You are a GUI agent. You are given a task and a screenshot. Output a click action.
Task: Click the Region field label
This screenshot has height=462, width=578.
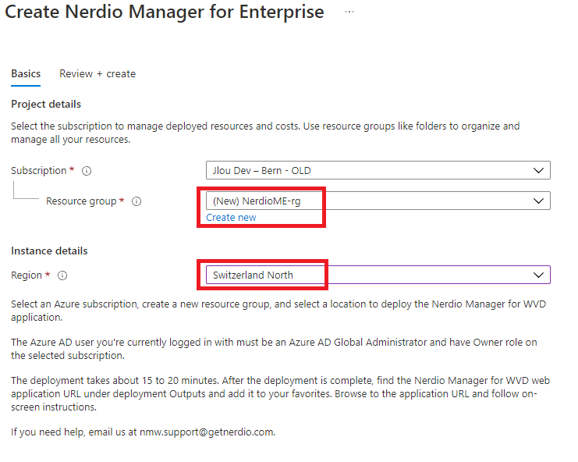pyautogui.click(x=27, y=275)
